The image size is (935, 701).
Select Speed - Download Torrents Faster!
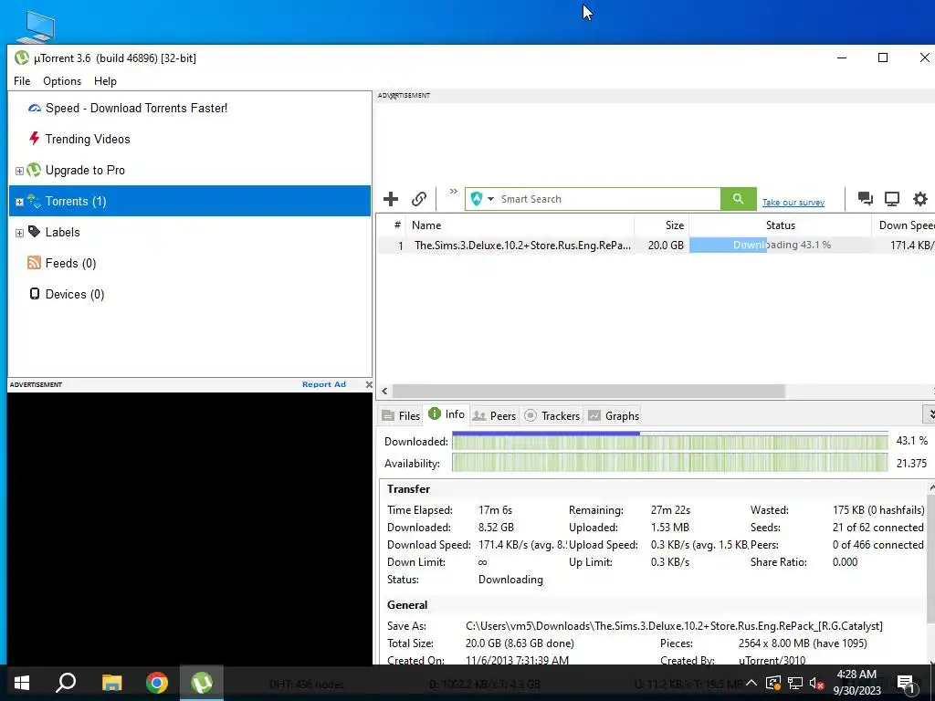[x=136, y=108]
